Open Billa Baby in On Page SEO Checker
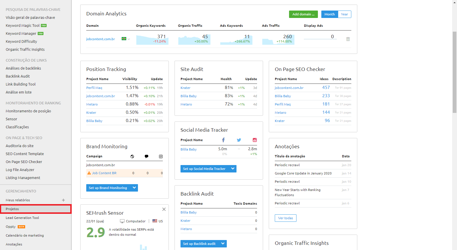The height and width of the screenshot is (250, 457). pos(283,96)
